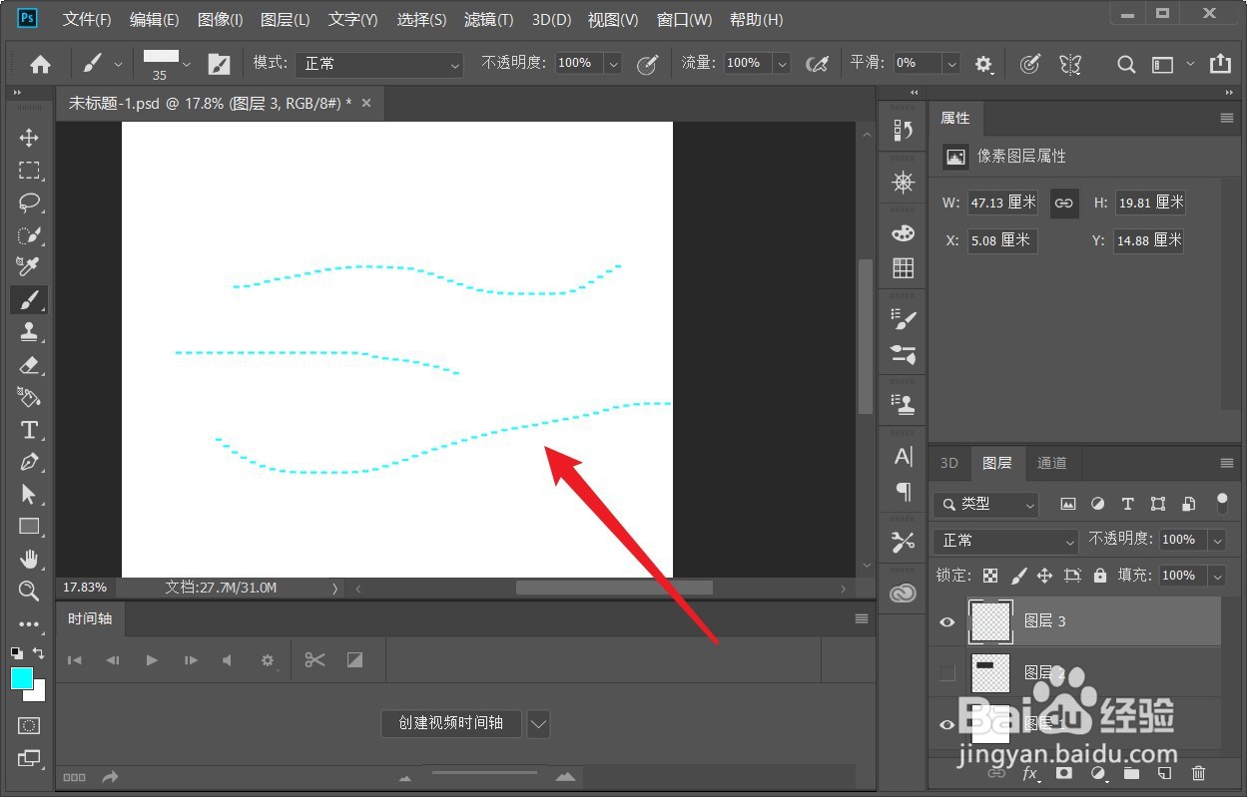Toggle the brush settings panel button

point(219,64)
